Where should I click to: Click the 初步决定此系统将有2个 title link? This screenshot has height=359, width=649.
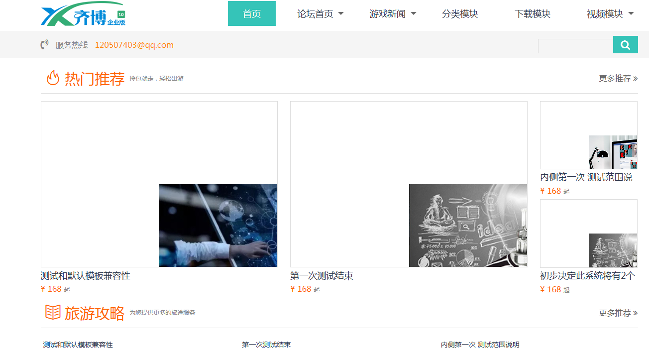click(x=587, y=276)
